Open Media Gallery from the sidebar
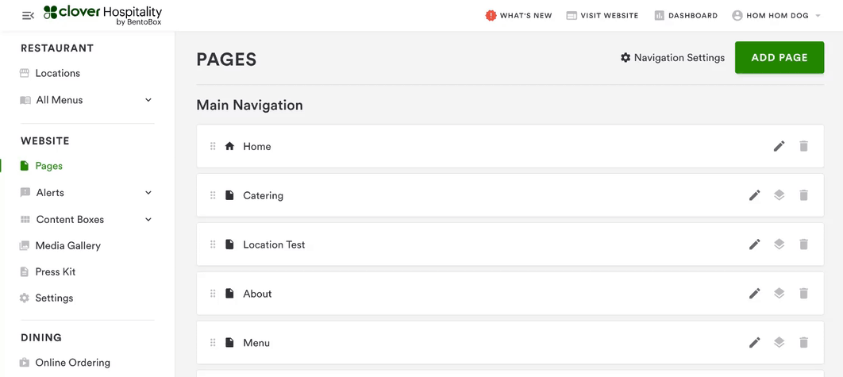 pos(67,246)
